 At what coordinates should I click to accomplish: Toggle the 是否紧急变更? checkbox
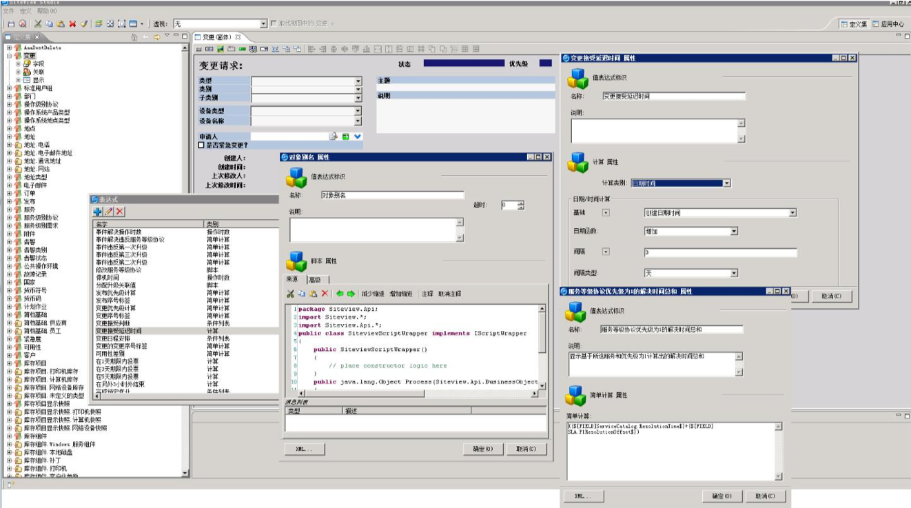(x=201, y=145)
